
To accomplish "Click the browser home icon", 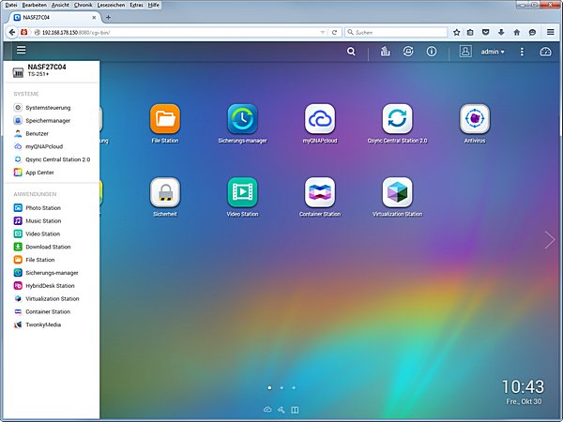I will [x=517, y=32].
